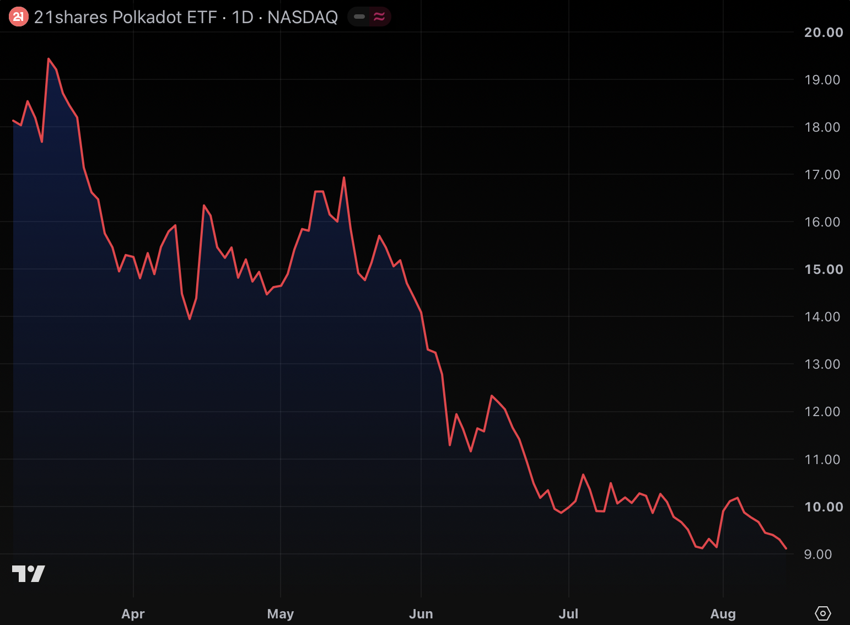The image size is (850, 625).
Task: Click the 21shares Polkadot ETF title
Action: pyautogui.click(x=126, y=17)
